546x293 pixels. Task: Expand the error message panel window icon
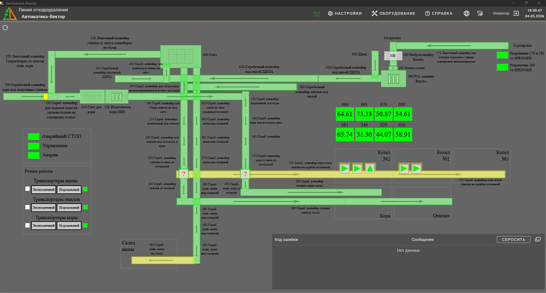pyautogui.click(x=538, y=239)
